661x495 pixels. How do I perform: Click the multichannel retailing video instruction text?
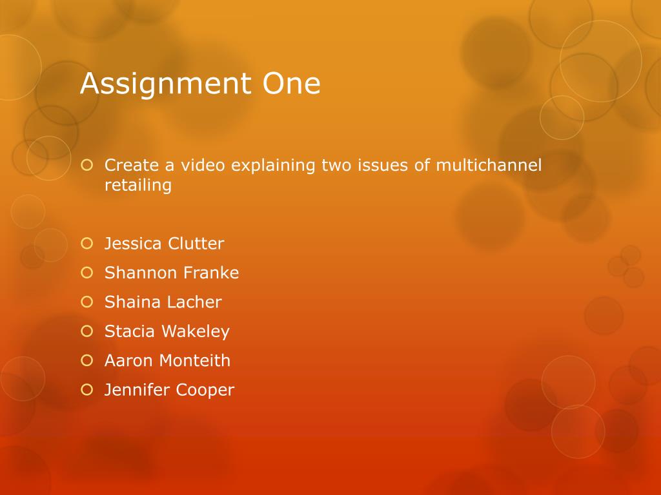323,175
